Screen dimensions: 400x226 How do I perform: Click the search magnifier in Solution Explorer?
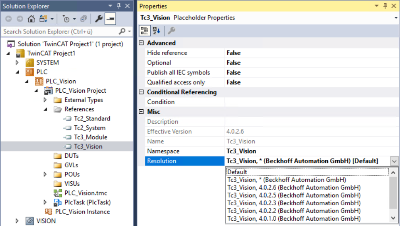point(122,31)
